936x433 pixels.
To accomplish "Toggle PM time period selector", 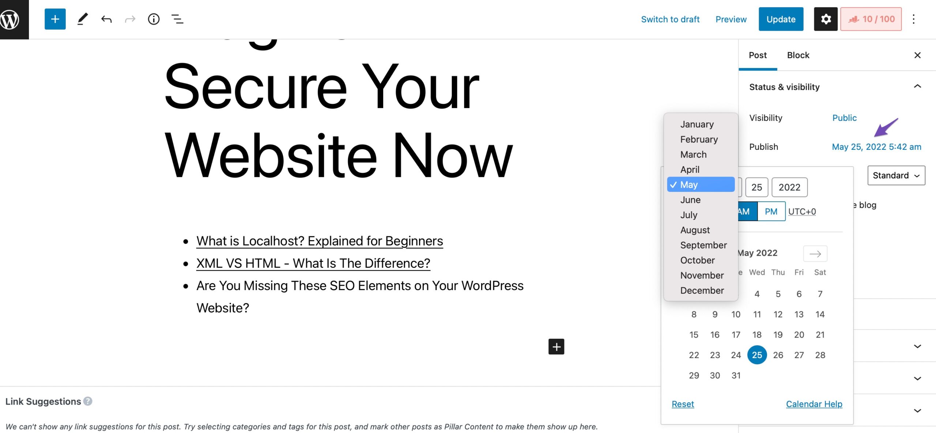I will 771,211.
